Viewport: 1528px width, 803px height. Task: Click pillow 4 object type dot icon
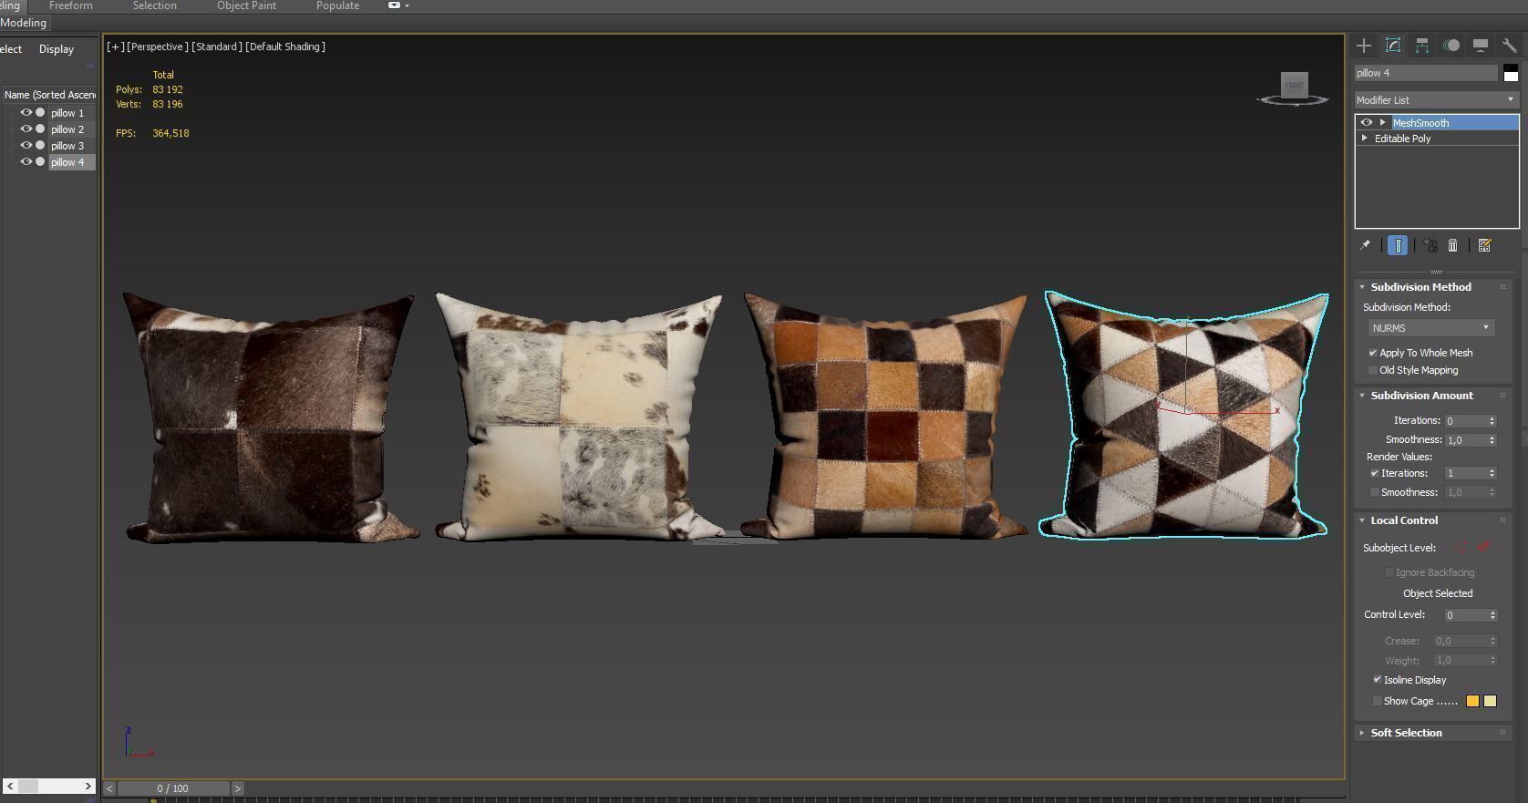pos(40,162)
